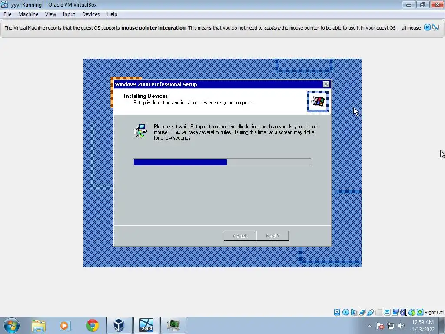This screenshot has height=334, width=445.
Task: Click the USB devices indicator icon
Action: 370,312
